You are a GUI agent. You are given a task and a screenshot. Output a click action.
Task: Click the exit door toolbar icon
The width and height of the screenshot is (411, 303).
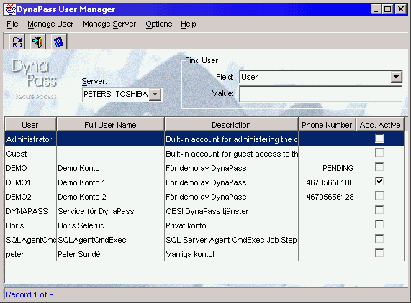pyautogui.click(x=37, y=42)
